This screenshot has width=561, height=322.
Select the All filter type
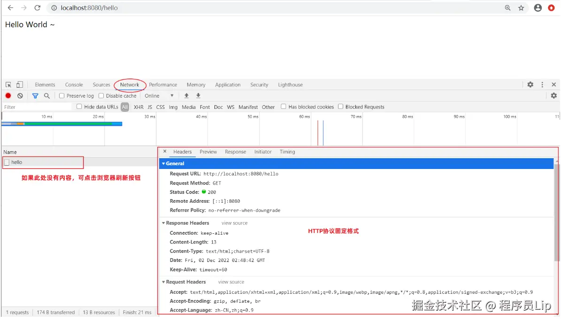tap(124, 107)
